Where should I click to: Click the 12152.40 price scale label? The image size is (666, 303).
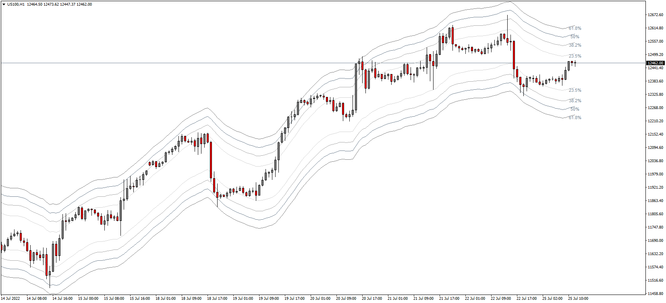[x=656, y=134]
